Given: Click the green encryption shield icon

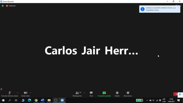Looking at the screenshot, I should [3, 6].
